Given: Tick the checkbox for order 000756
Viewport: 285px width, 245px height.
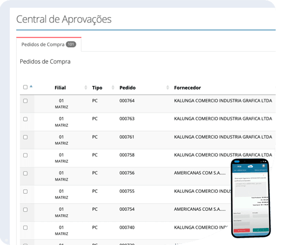Looking at the screenshot, I should pyautogui.click(x=25, y=173).
